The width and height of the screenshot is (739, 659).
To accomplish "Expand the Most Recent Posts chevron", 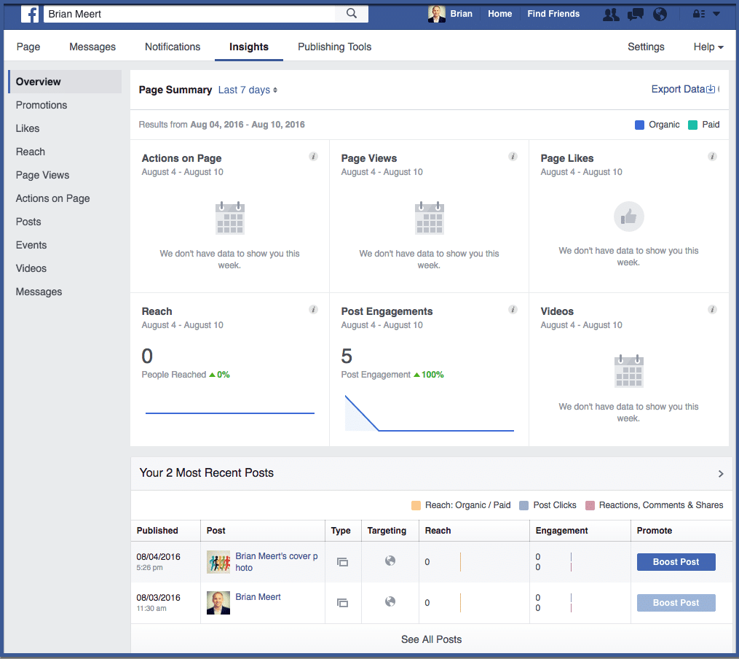I will coord(721,474).
